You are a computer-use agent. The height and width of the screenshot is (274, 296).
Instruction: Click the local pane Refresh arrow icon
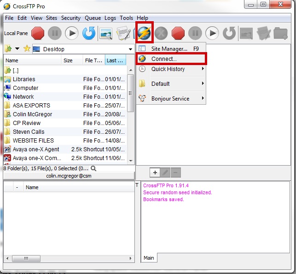click(x=88, y=33)
